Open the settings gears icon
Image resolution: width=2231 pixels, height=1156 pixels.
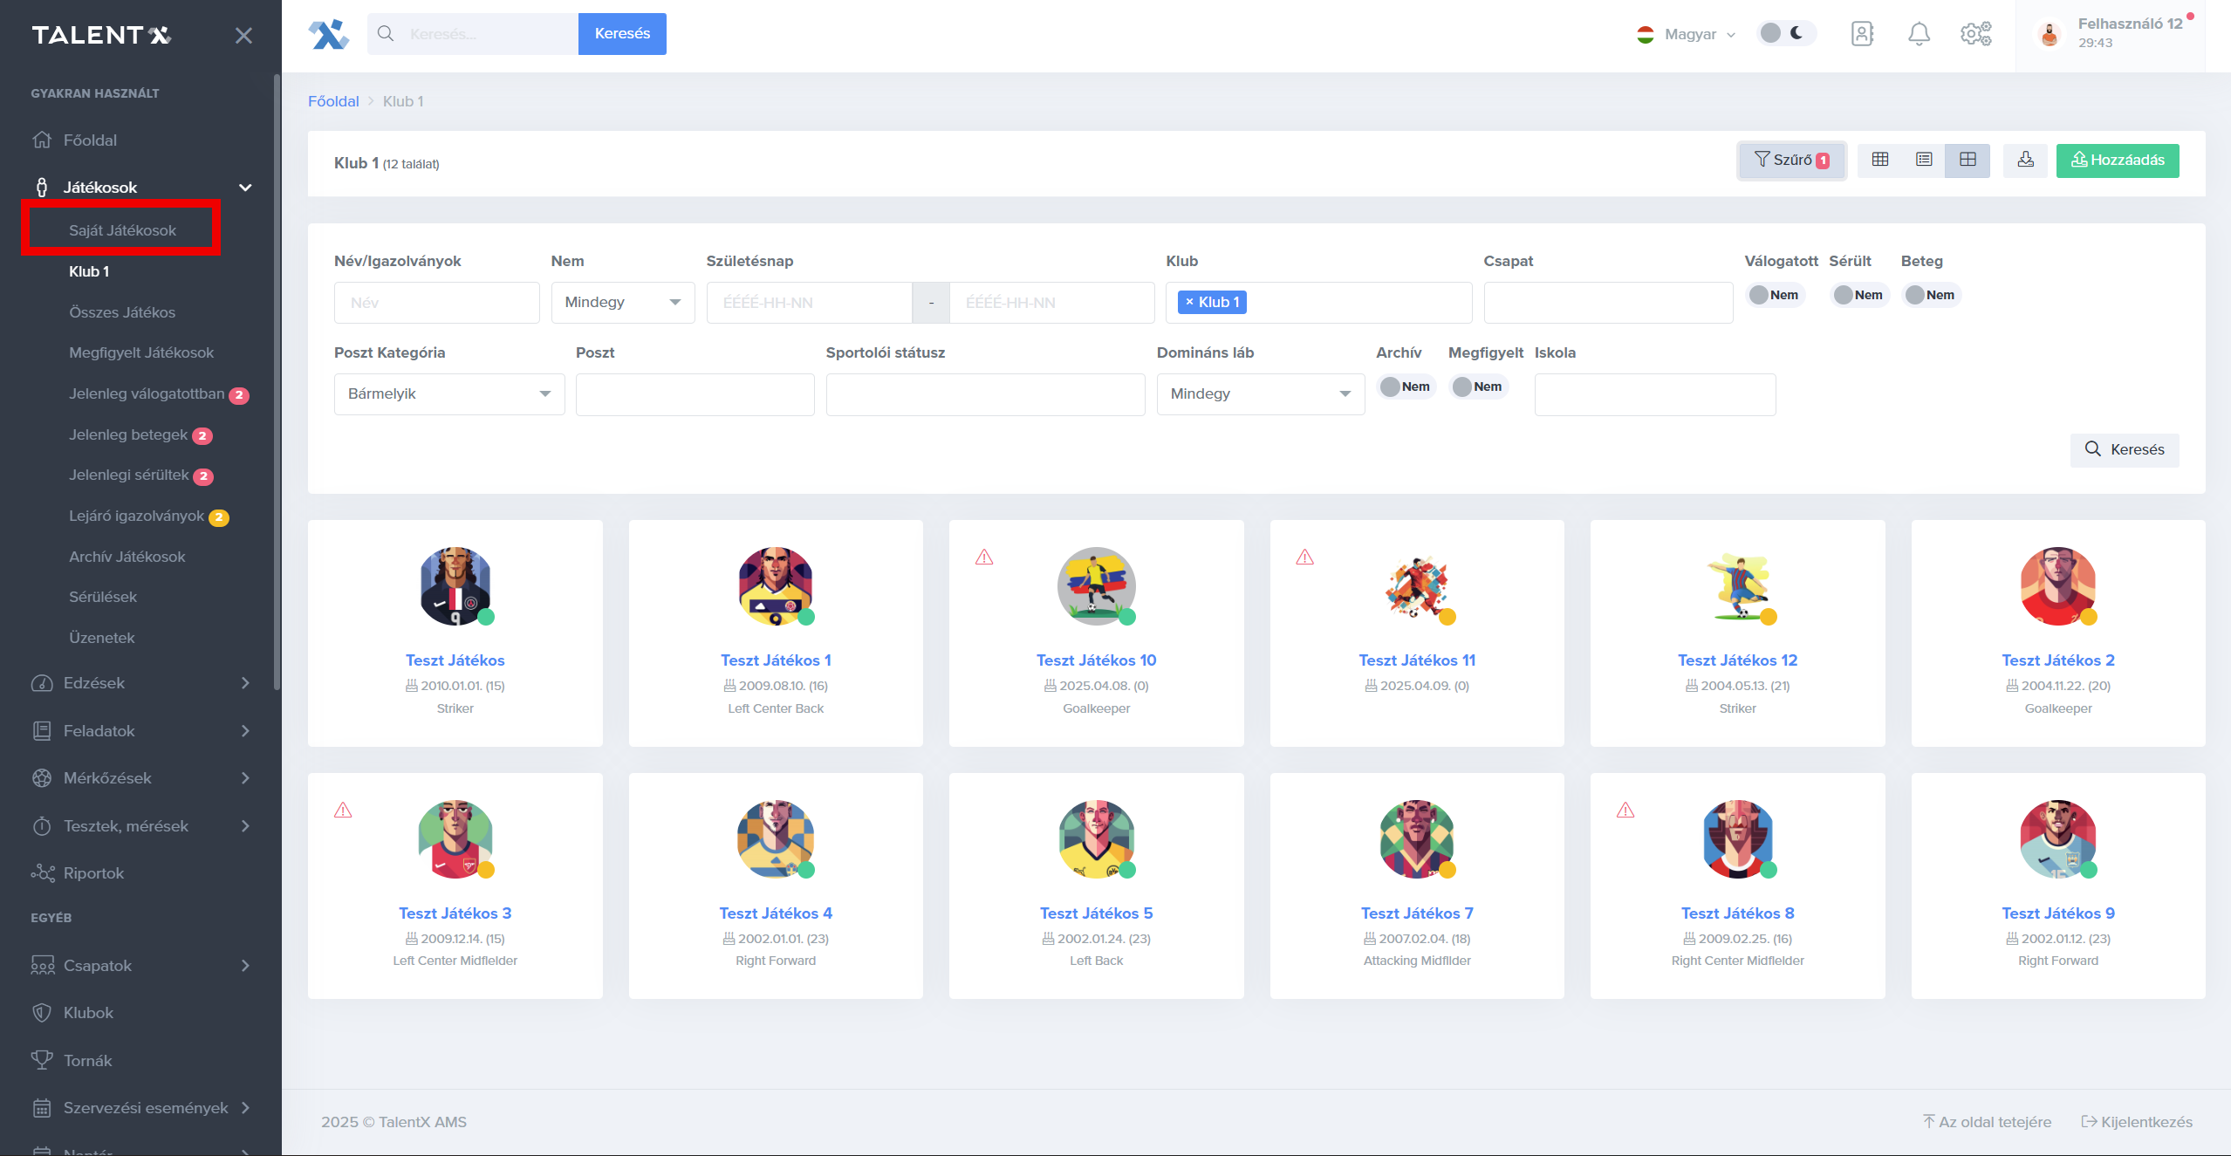click(x=1975, y=34)
